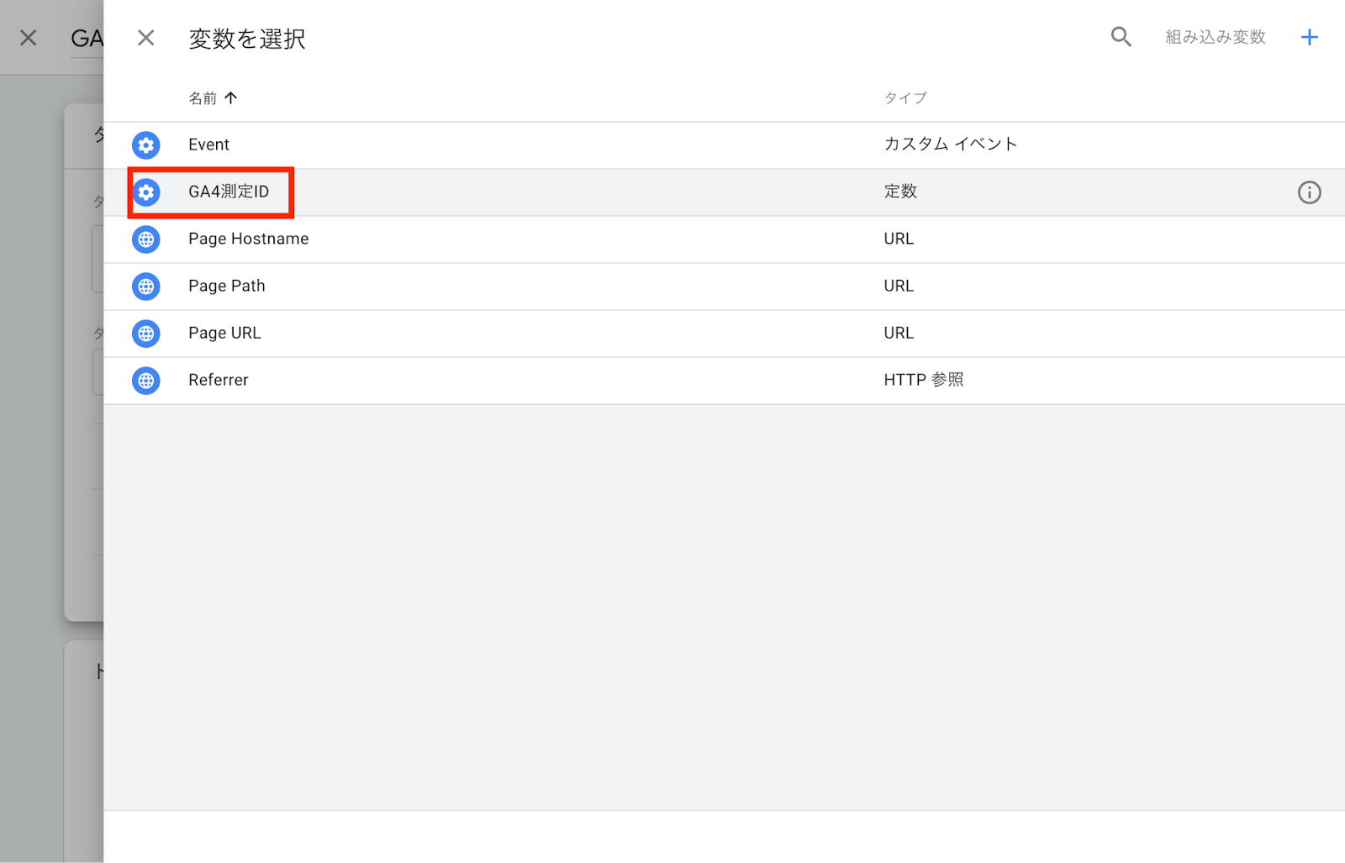1345x863 pixels.
Task: Click the URL type of Page Hostname
Action: point(899,239)
